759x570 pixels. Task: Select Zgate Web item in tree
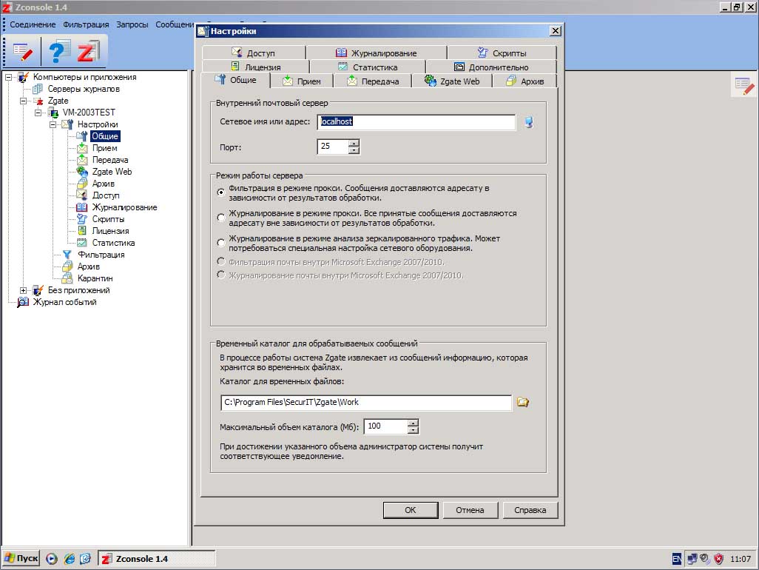[x=112, y=172]
